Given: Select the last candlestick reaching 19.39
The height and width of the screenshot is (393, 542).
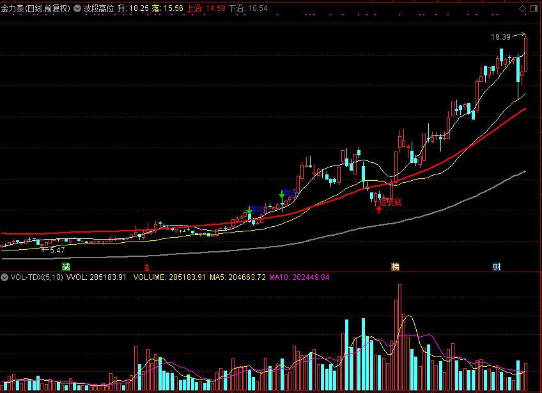Looking at the screenshot, I should (526, 54).
